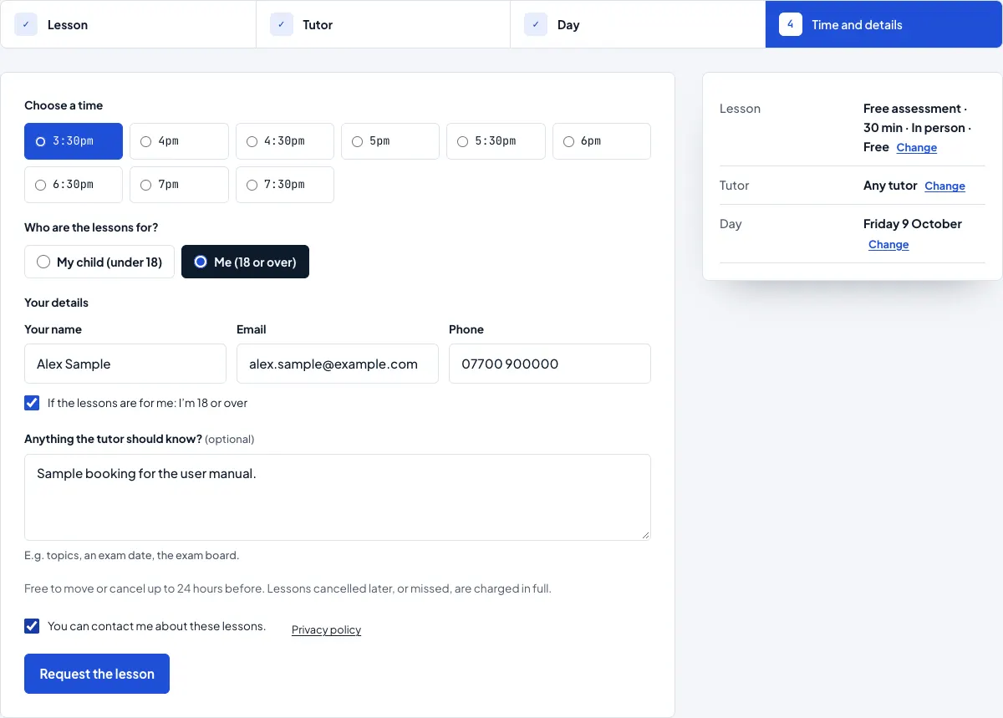Click the Day step checkmark icon

tap(536, 24)
